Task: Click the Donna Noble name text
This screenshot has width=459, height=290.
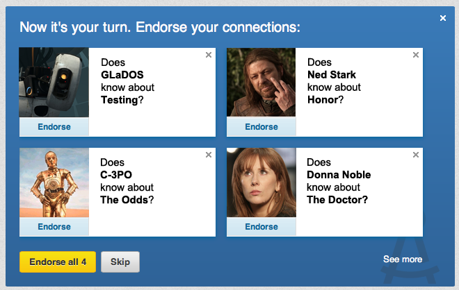Action: pos(339,175)
